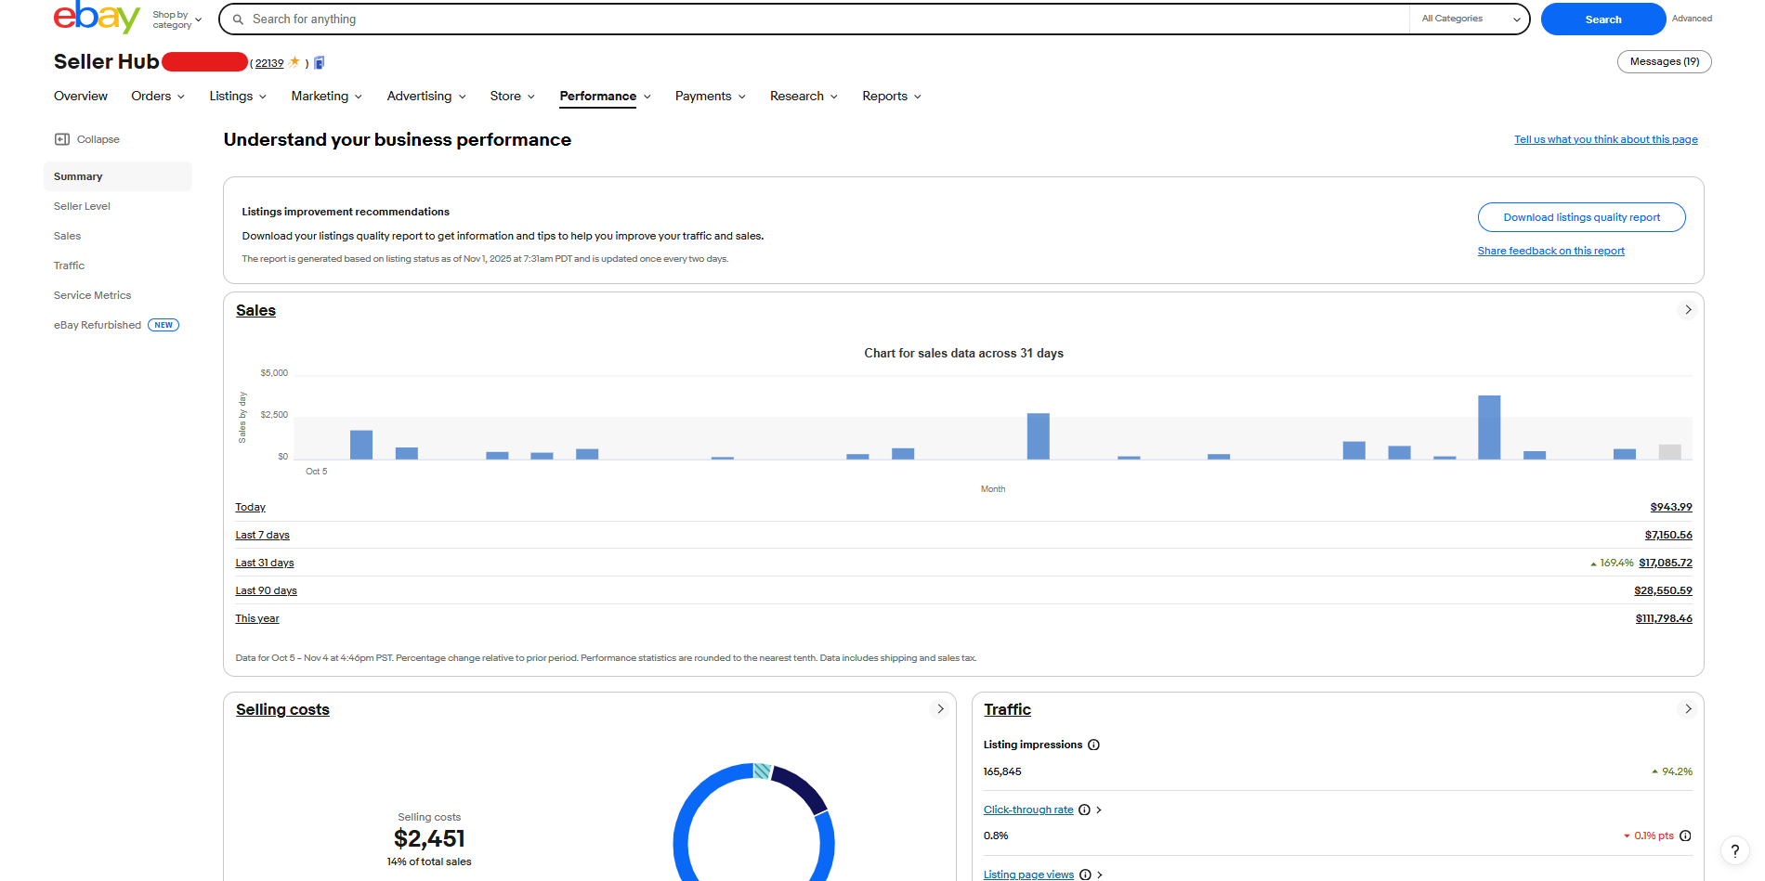Click Listing impressions info icon
1765x881 pixels.
pos(1094,745)
